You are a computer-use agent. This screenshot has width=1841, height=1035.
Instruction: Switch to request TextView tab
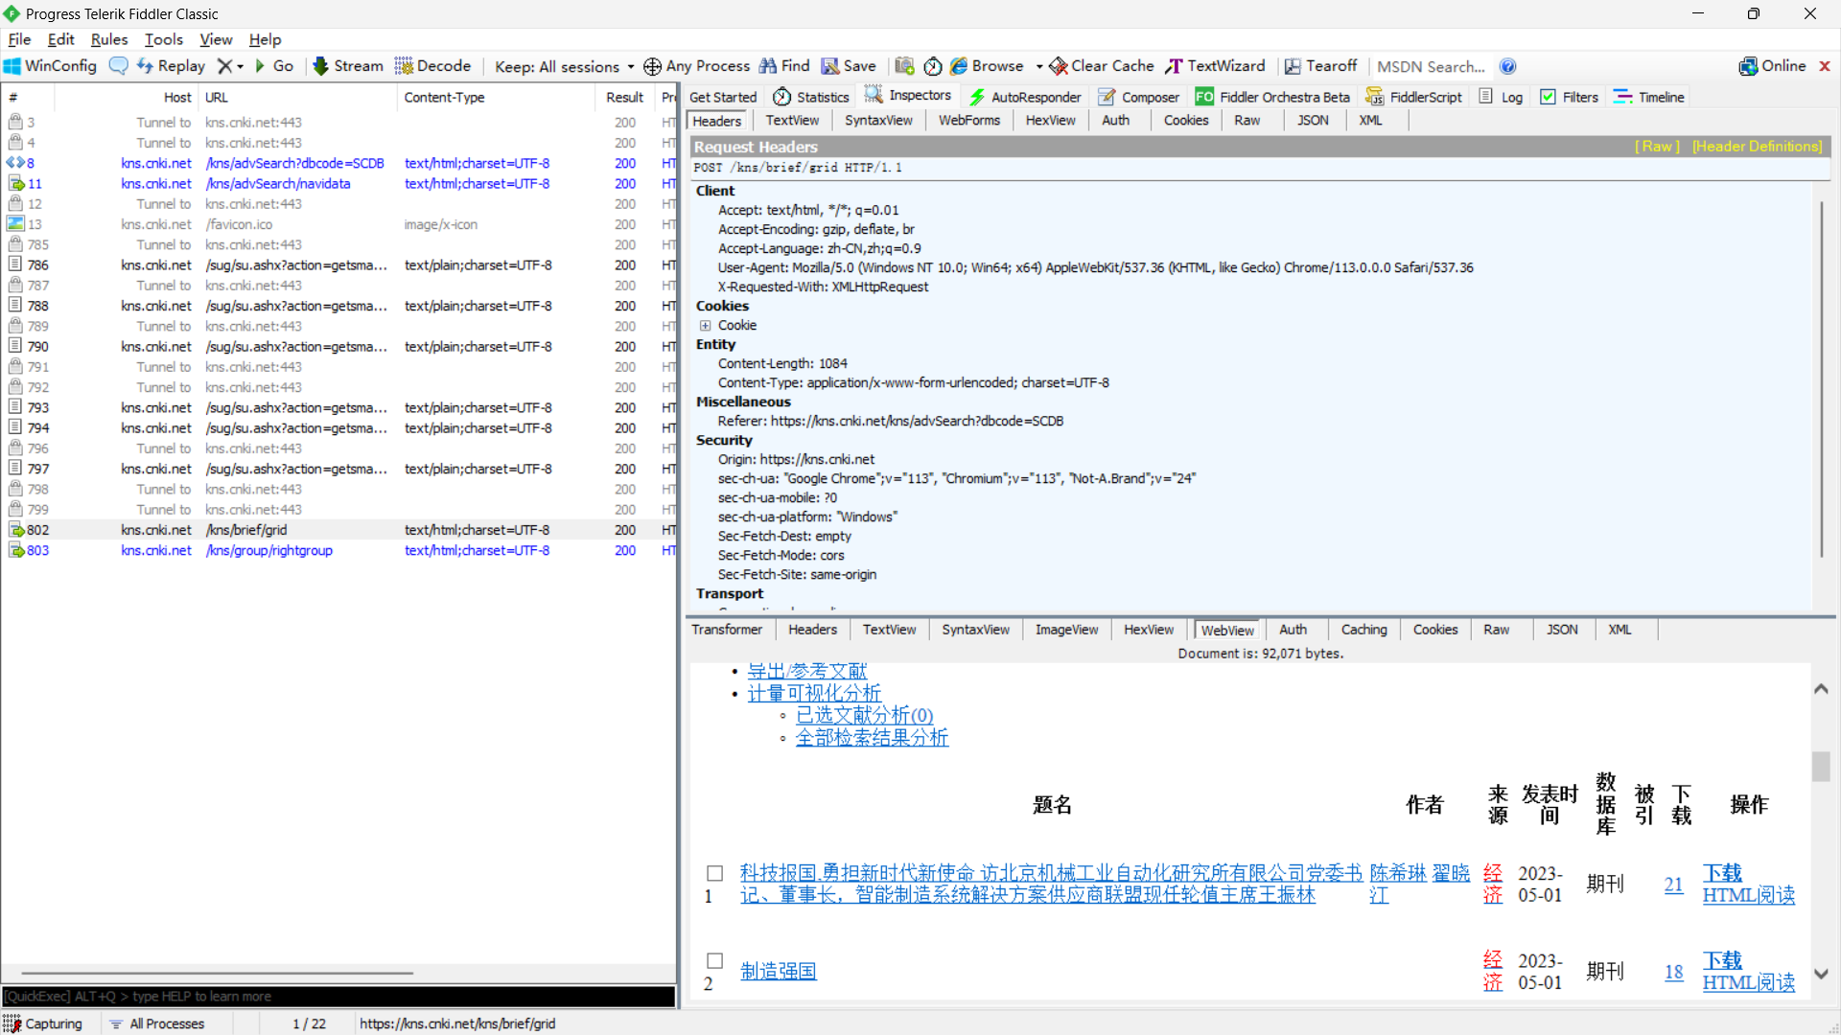point(792,120)
